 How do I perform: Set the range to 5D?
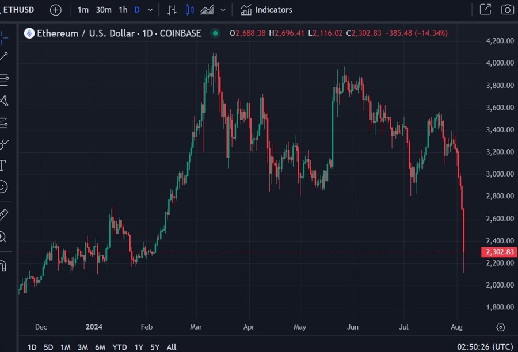[x=48, y=347]
